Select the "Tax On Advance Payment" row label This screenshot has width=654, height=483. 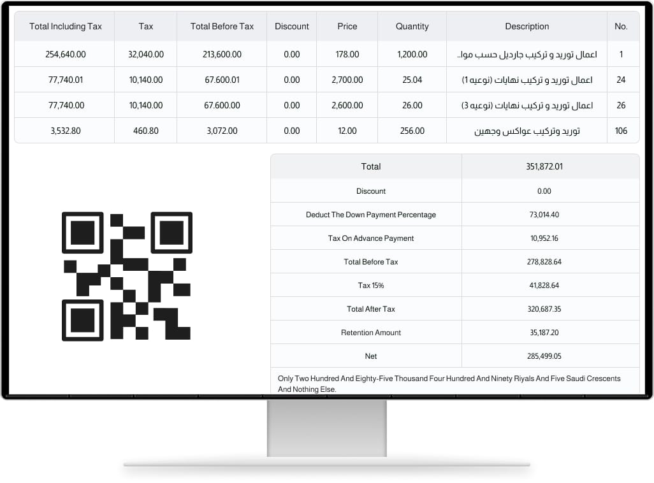click(371, 238)
